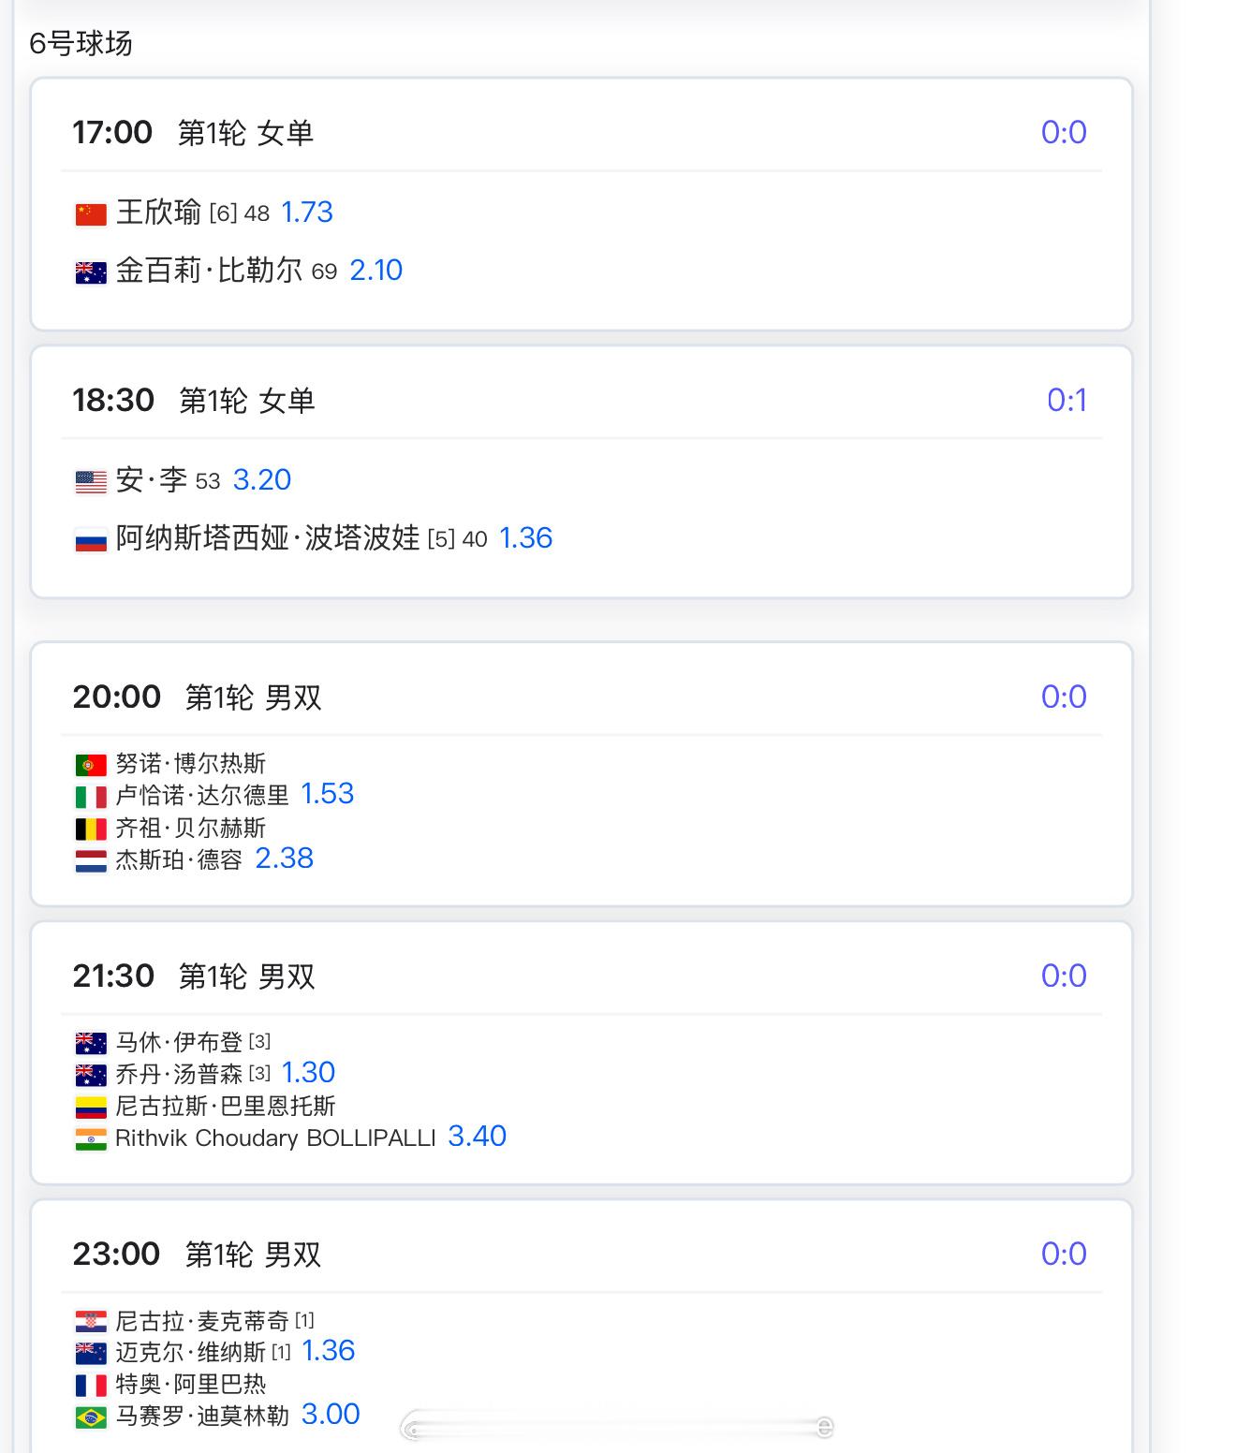
Task: Open the 0:0 score of 17:00 match
Action: (x=1064, y=133)
